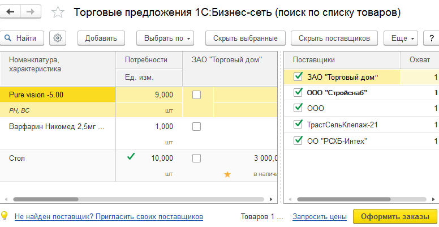Click green checkmark in Стол row
The height and width of the screenshot is (227, 439).
[131, 157]
